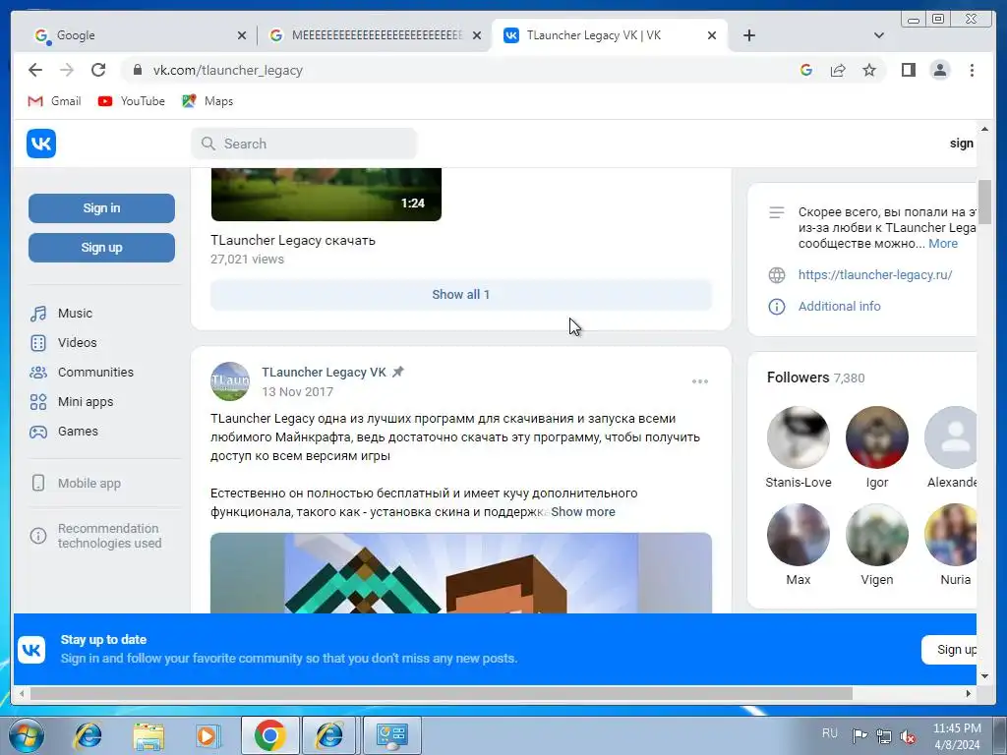This screenshot has height=755, width=1007.
Task: Click the Additional info circle icon
Action: (x=777, y=307)
